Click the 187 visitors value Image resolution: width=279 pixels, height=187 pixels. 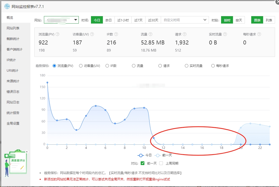[77, 43]
